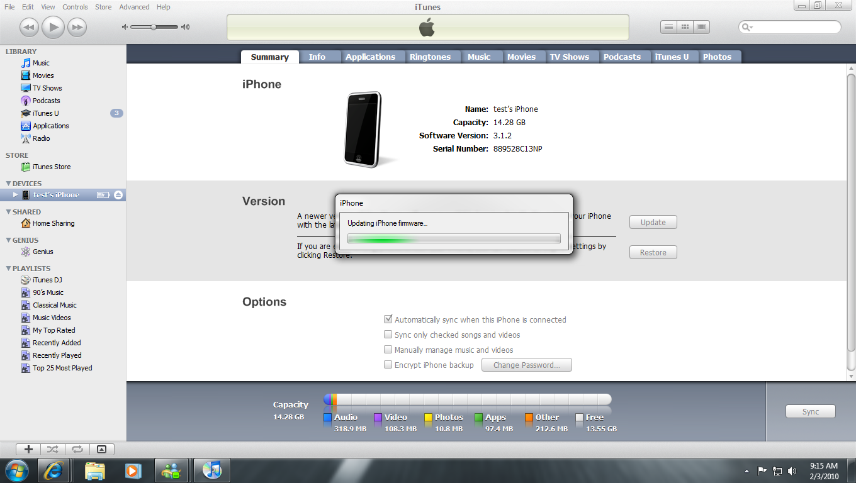Open the Windows Start menu
856x483 pixels.
coord(16,470)
